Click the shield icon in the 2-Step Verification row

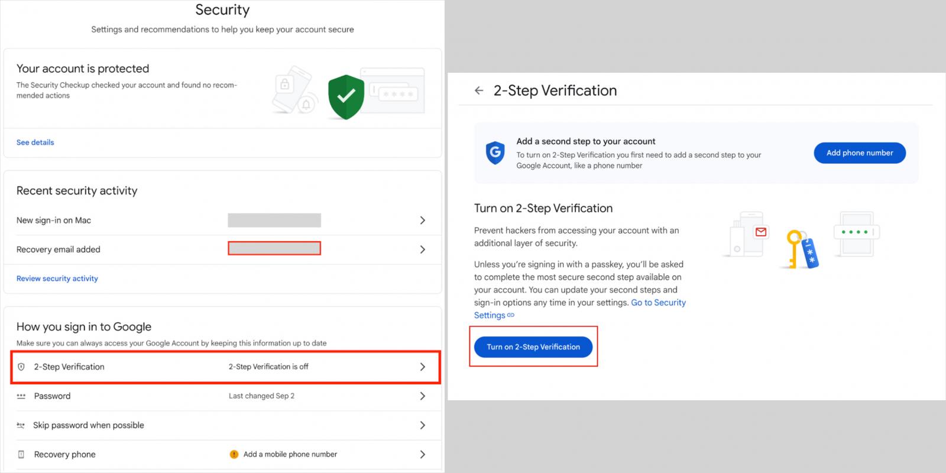(21, 367)
